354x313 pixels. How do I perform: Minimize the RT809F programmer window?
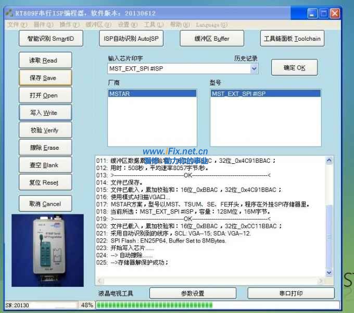[x=312, y=14]
